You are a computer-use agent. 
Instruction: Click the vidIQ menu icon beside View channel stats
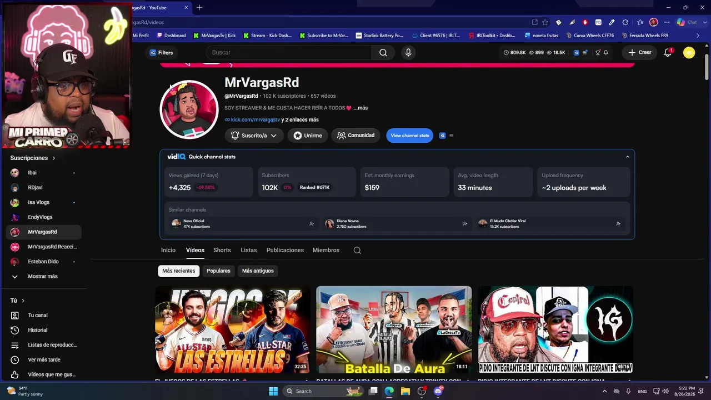(451, 136)
